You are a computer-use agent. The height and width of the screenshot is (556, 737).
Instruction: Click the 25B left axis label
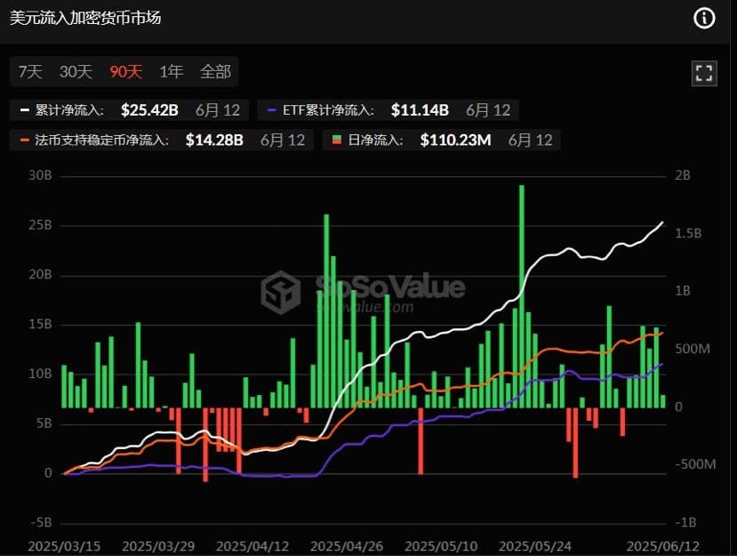click(x=40, y=225)
